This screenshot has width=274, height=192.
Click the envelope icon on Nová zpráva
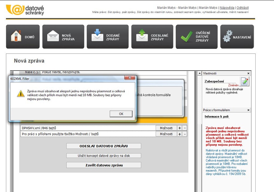pos(53,36)
